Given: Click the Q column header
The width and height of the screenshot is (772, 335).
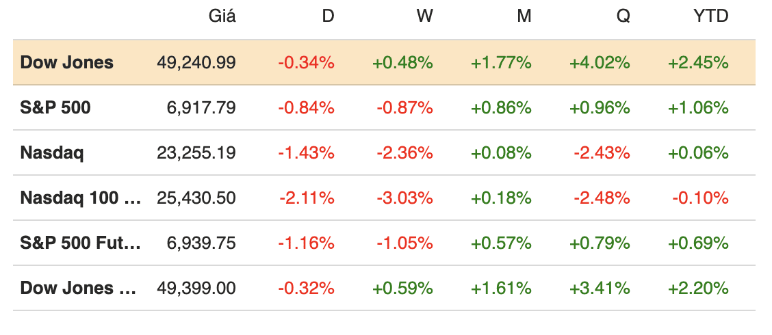Looking at the screenshot, I should [623, 17].
